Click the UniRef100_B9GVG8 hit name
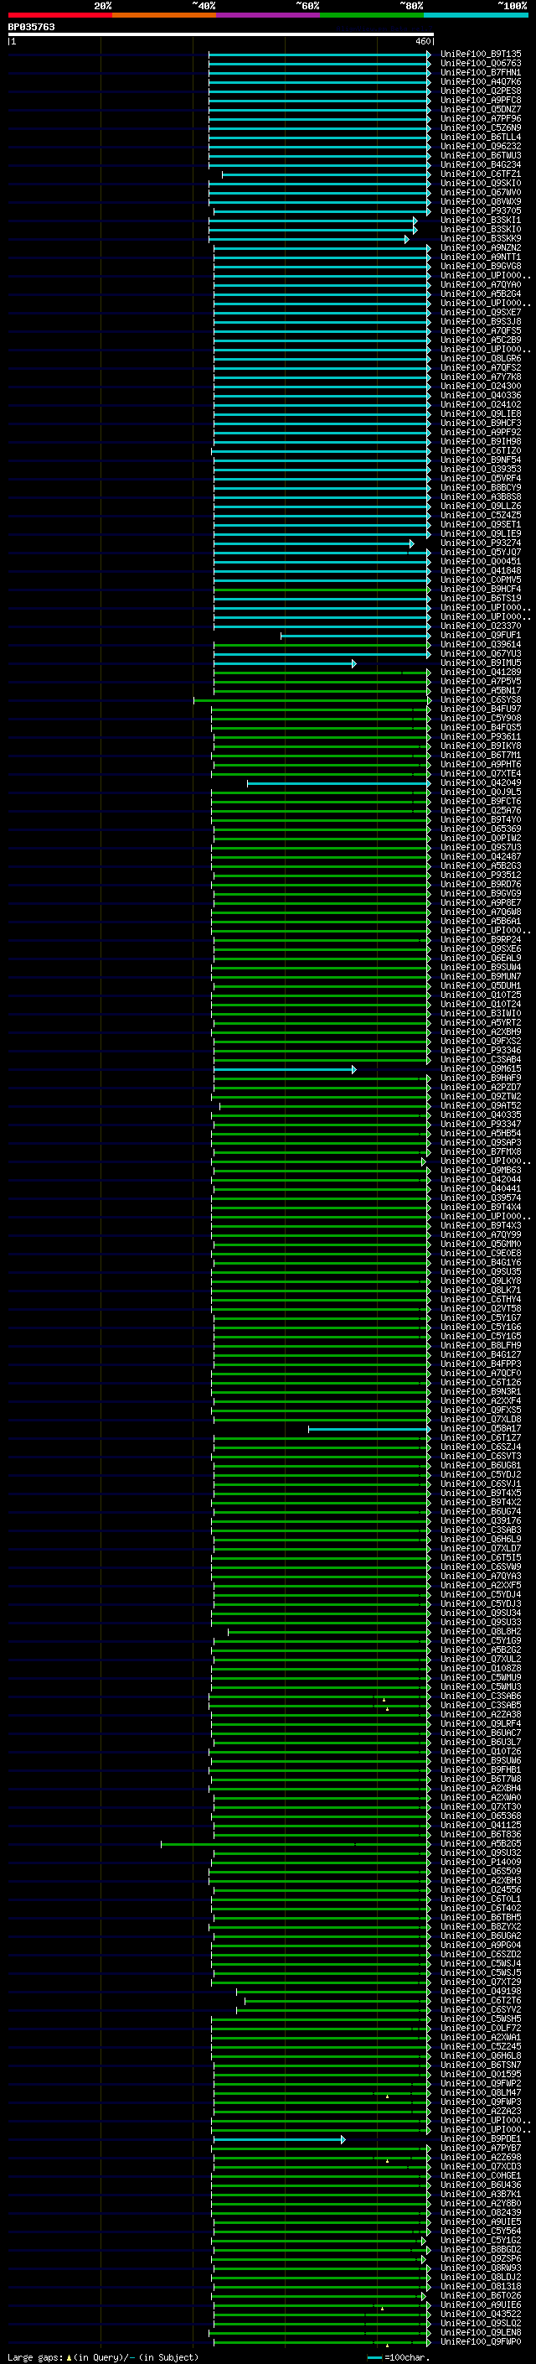The width and height of the screenshot is (536, 2364). point(481,266)
